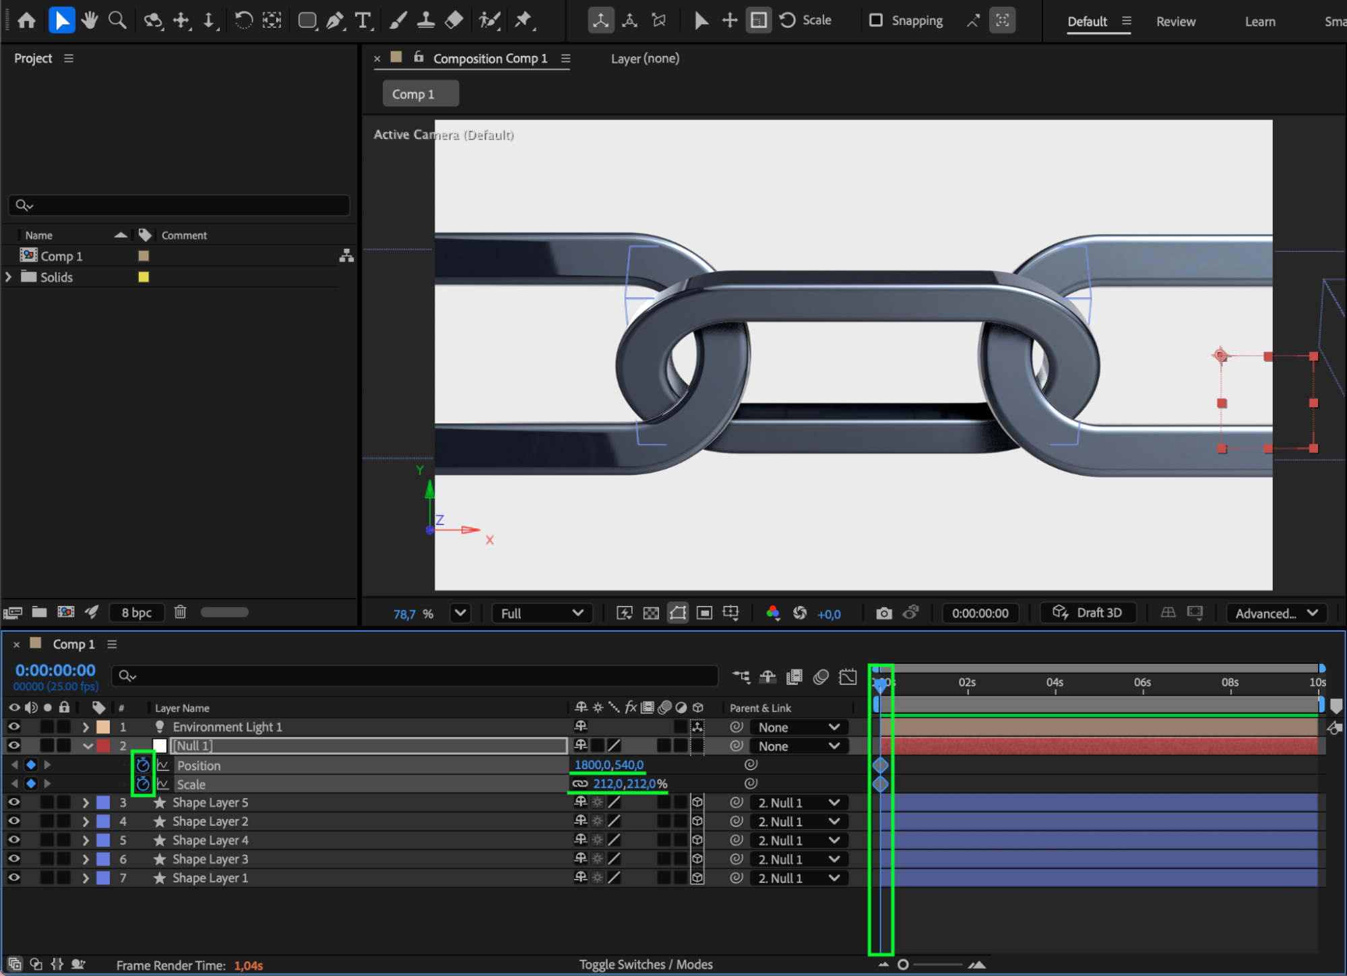Switch to the Review workspace
The height and width of the screenshot is (976, 1347).
pos(1175,22)
